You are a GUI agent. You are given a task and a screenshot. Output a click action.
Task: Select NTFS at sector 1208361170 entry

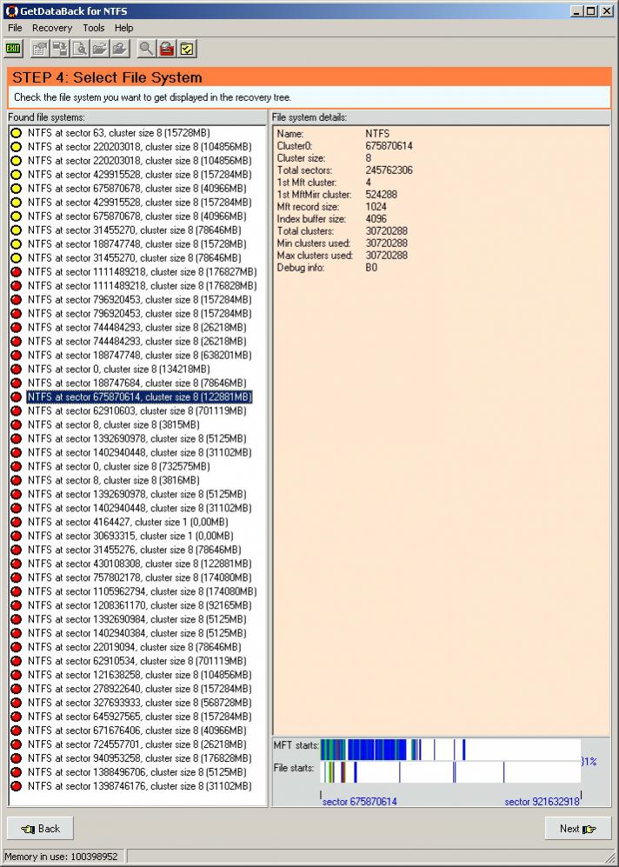(x=139, y=605)
